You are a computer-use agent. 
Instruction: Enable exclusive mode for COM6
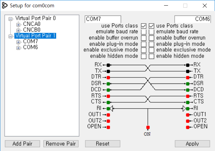pyautogui.click(x=151, y=50)
